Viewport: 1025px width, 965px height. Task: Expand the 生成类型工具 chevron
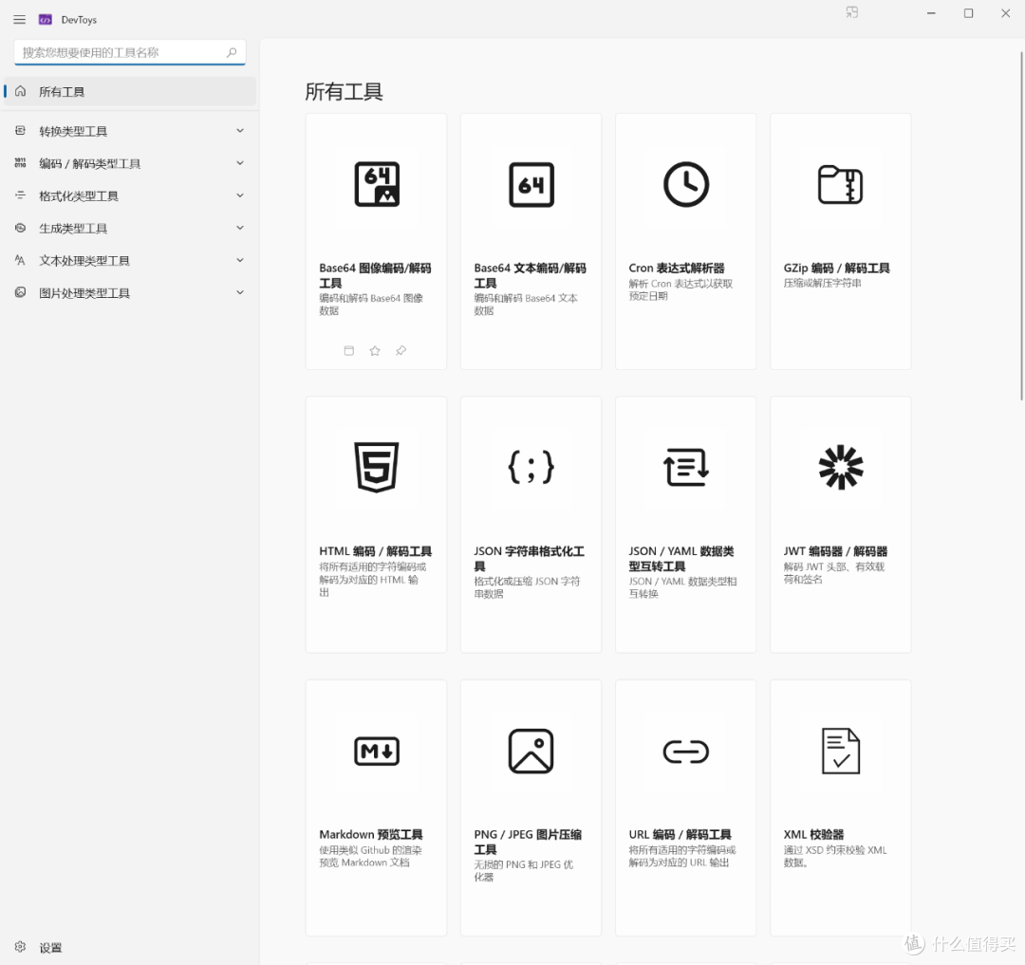coord(240,228)
